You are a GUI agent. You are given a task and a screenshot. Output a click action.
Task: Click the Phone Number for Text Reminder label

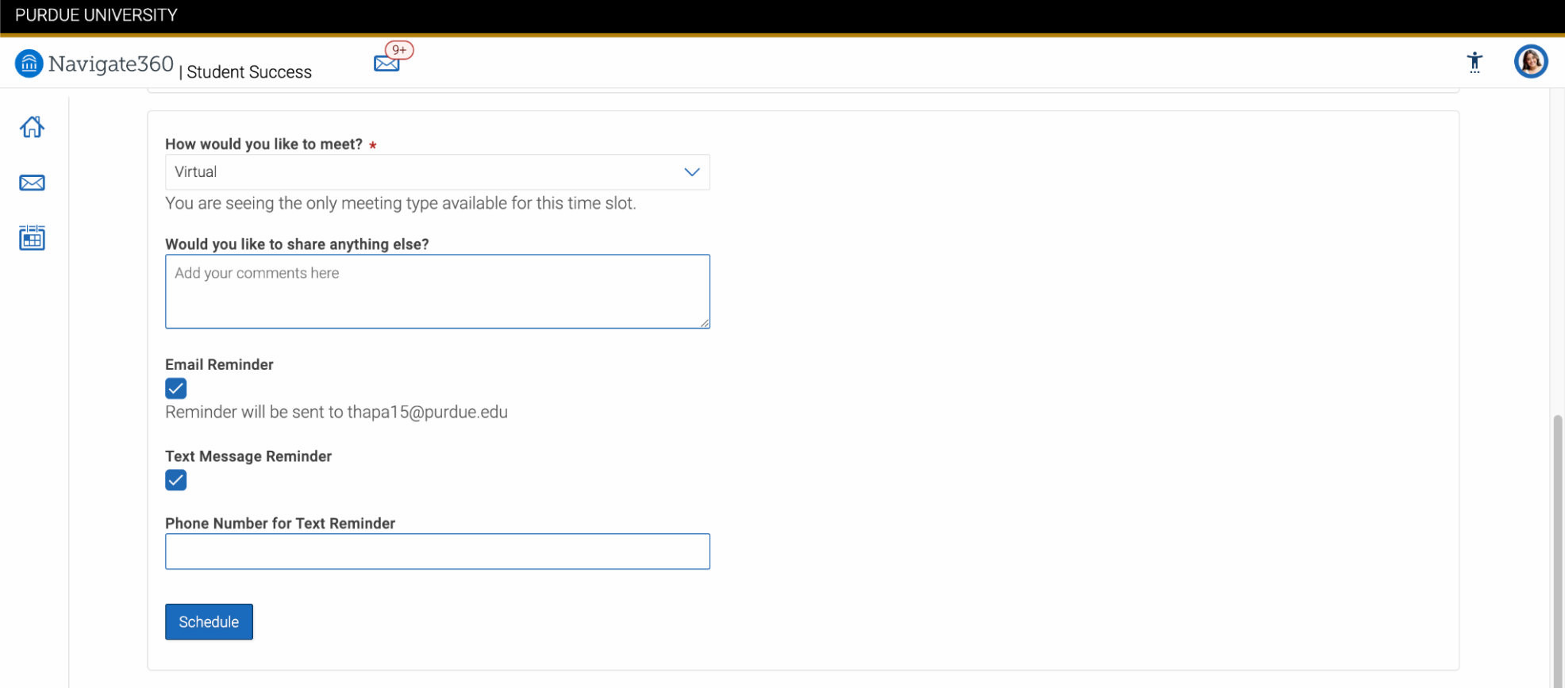[280, 524]
